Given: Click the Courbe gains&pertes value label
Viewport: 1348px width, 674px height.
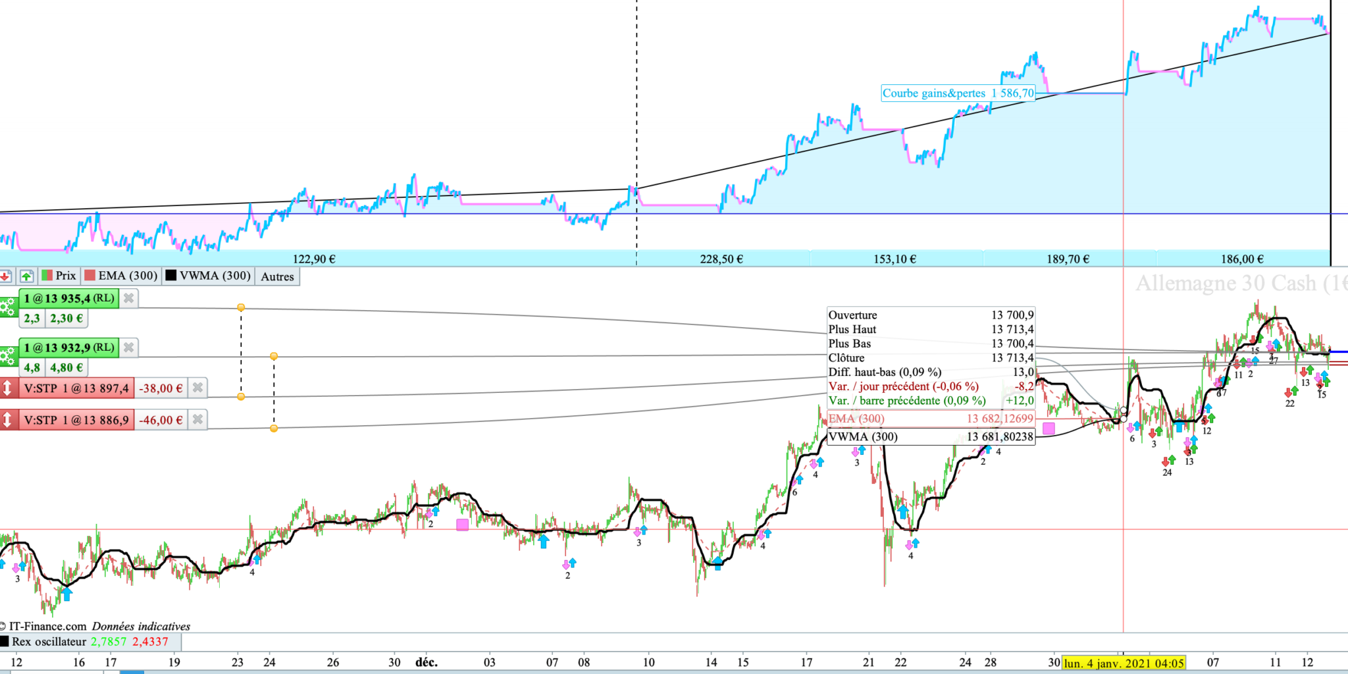Looking at the screenshot, I should 958,93.
